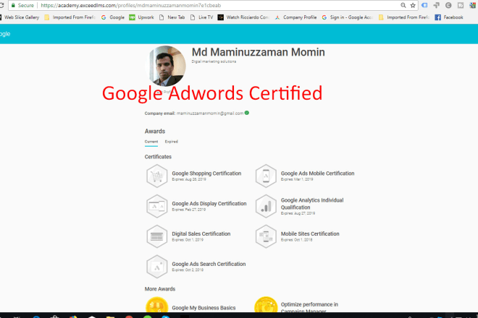Click the Google Ads Mobile Certification badge

266,176
